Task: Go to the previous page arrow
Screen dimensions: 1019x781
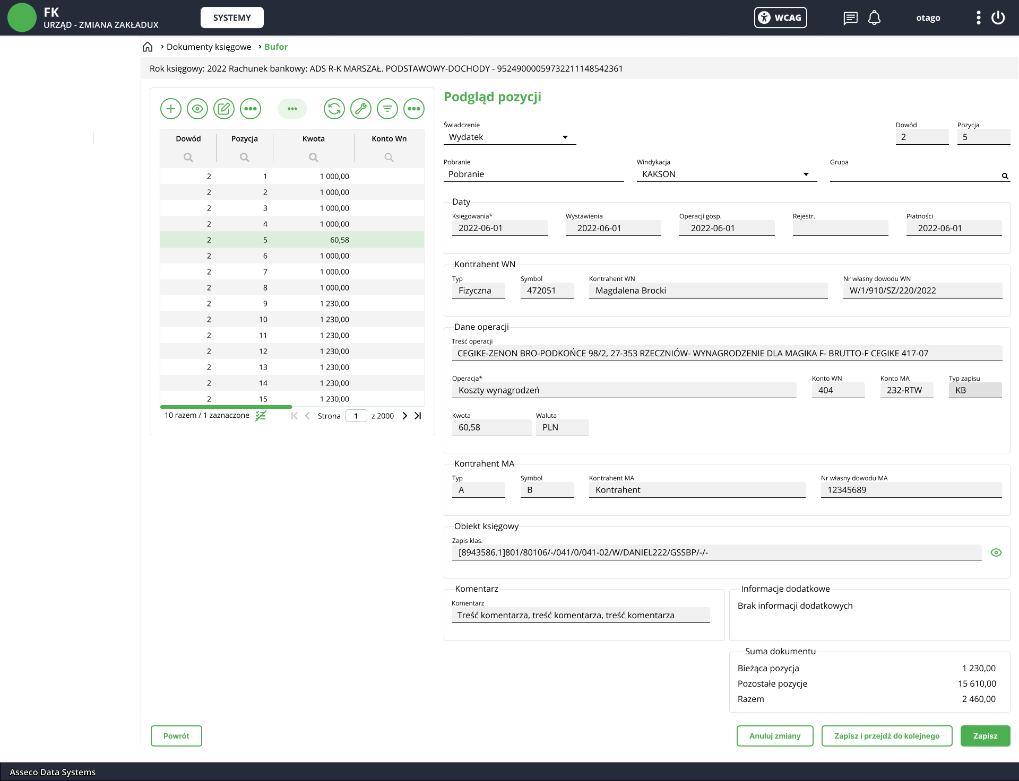Action: coord(307,416)
